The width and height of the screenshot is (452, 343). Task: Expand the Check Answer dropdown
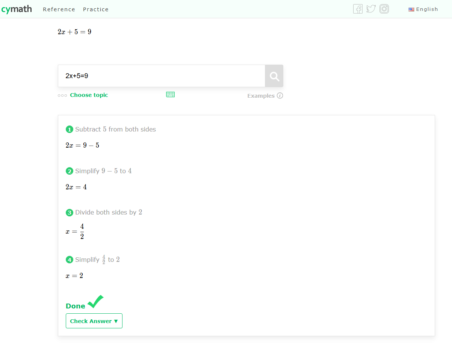94,321
